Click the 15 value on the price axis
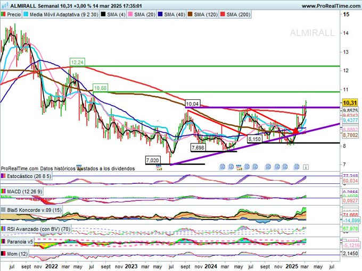This screenshot has width=362, height=271. 346,14
